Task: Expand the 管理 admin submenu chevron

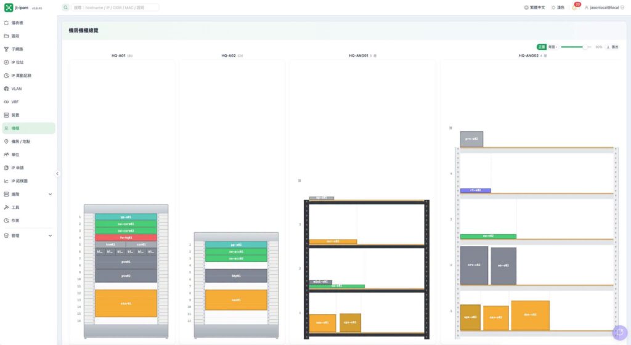Action: coord(51,235)
